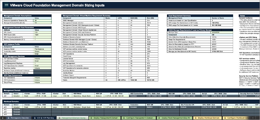Click the Workload Domain Security Services Platform row
This screenshot has height=120, width=260.
click(x=110, y=44)
